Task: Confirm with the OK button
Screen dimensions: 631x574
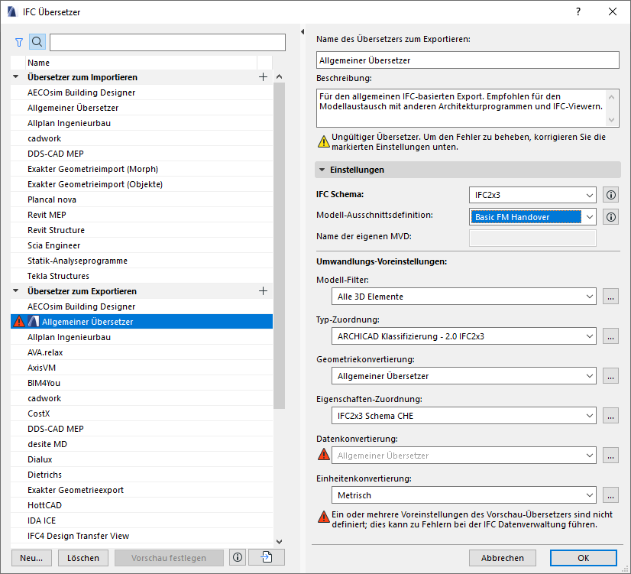Action: (x=584, y=558)
